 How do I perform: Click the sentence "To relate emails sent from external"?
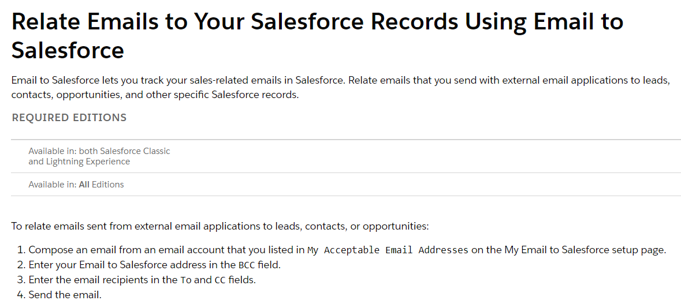[x=219, y=226]
